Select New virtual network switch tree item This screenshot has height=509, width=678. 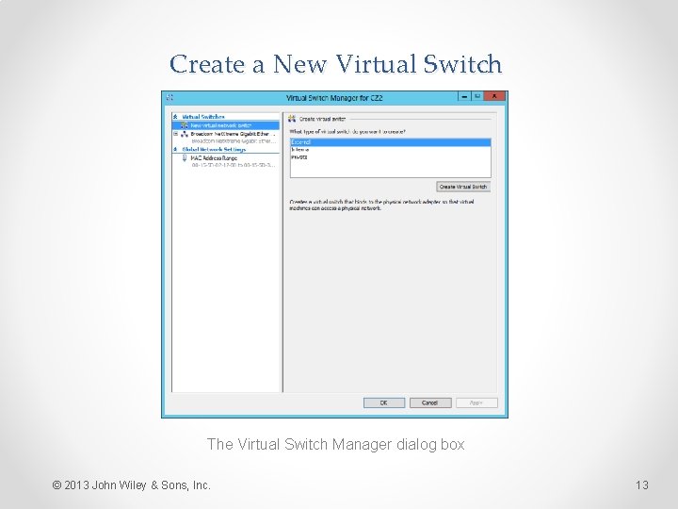[x=226, y=125]
